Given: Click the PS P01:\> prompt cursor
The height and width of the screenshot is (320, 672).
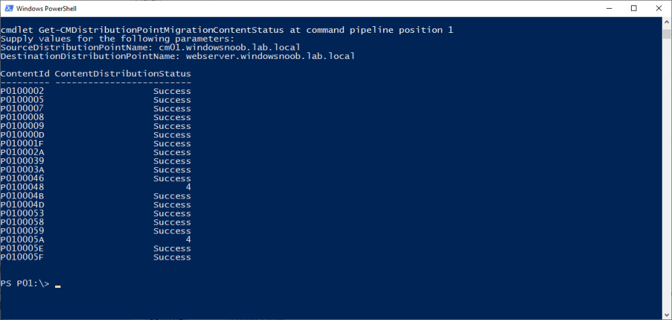Looking at the screenshot, I should 58,286.
